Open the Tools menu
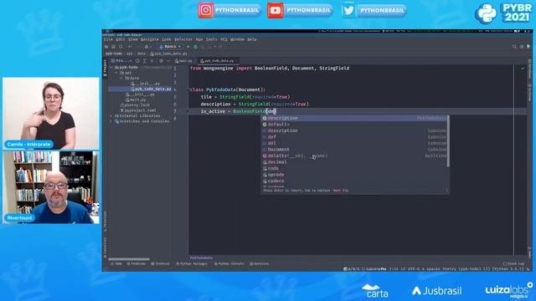Viewport: 536px width, 301px height. [211, 39]
